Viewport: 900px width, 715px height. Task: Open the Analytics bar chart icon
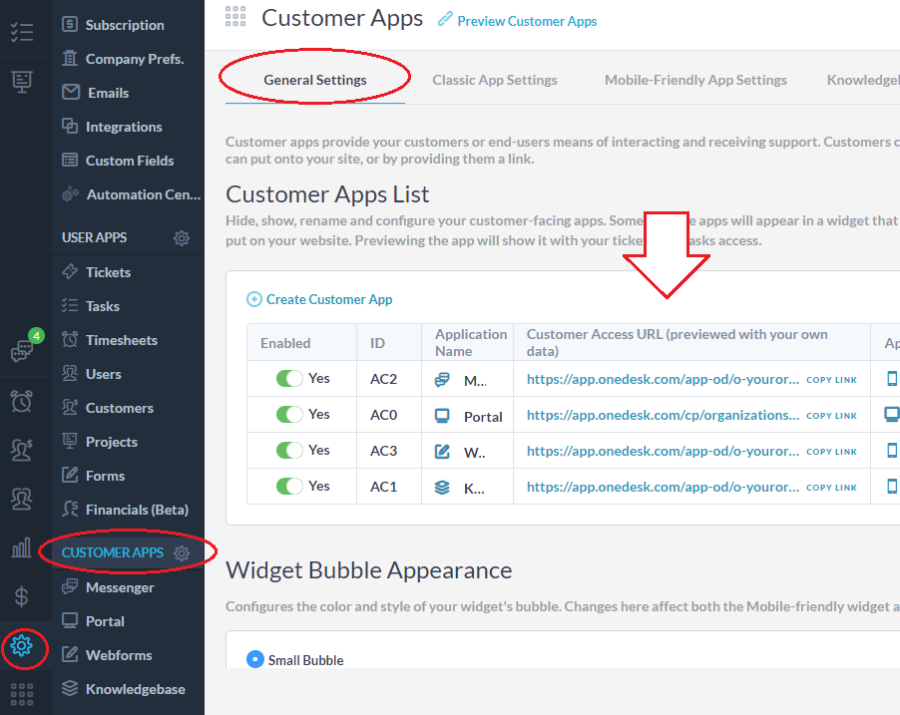coord(21,547)
